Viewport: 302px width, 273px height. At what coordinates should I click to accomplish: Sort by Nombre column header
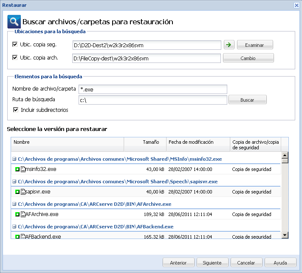67,142
